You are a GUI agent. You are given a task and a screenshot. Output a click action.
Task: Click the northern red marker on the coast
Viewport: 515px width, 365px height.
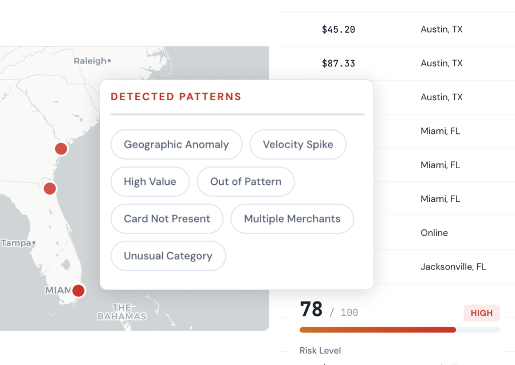point(61,149)
